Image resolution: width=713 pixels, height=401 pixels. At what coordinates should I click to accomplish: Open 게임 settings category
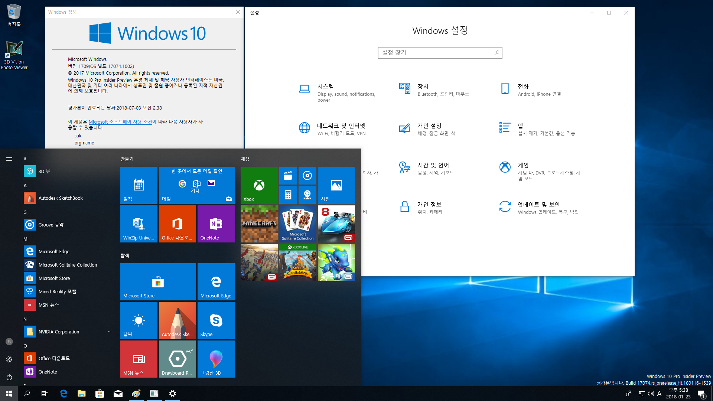(x=540, y=171)
